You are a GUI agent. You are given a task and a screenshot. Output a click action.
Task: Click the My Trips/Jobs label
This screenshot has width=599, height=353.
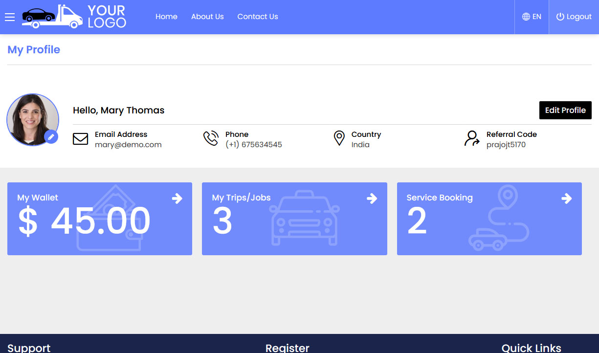point(241,198)
